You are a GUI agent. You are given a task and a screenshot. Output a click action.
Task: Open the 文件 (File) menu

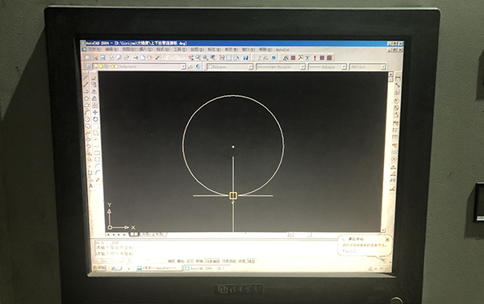click(x=94, y=49)
